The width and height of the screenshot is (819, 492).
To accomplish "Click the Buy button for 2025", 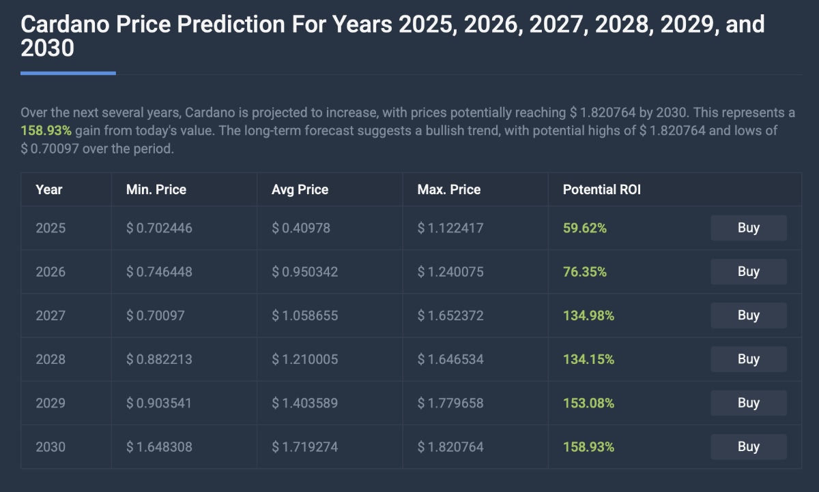I will tap(748, 228).
